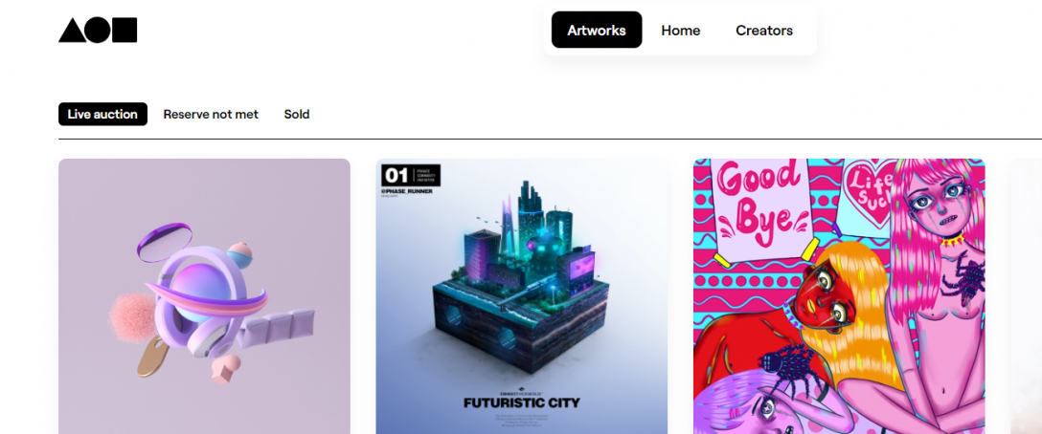Go to the Home page
1042x434 pixels.
681,31
